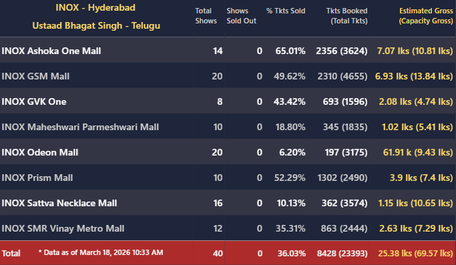Click the Tkts Booked (Total Tkts) header

347,16
